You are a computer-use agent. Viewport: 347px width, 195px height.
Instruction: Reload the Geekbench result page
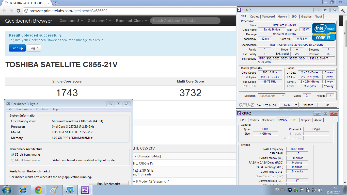tap(18, 11)
